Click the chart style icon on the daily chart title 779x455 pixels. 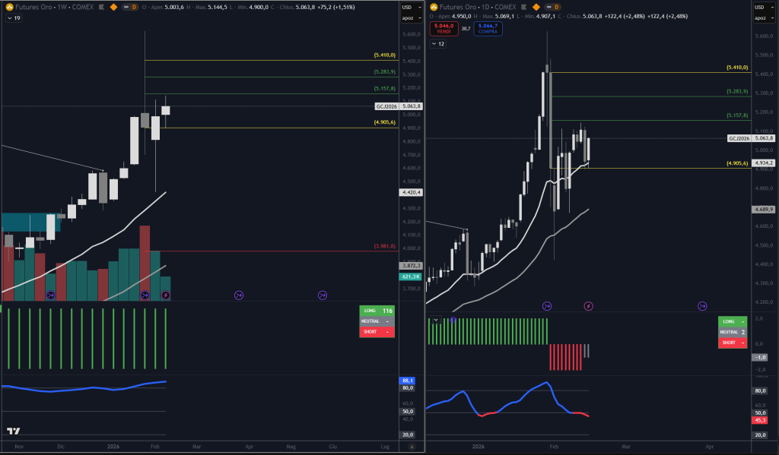523,7
